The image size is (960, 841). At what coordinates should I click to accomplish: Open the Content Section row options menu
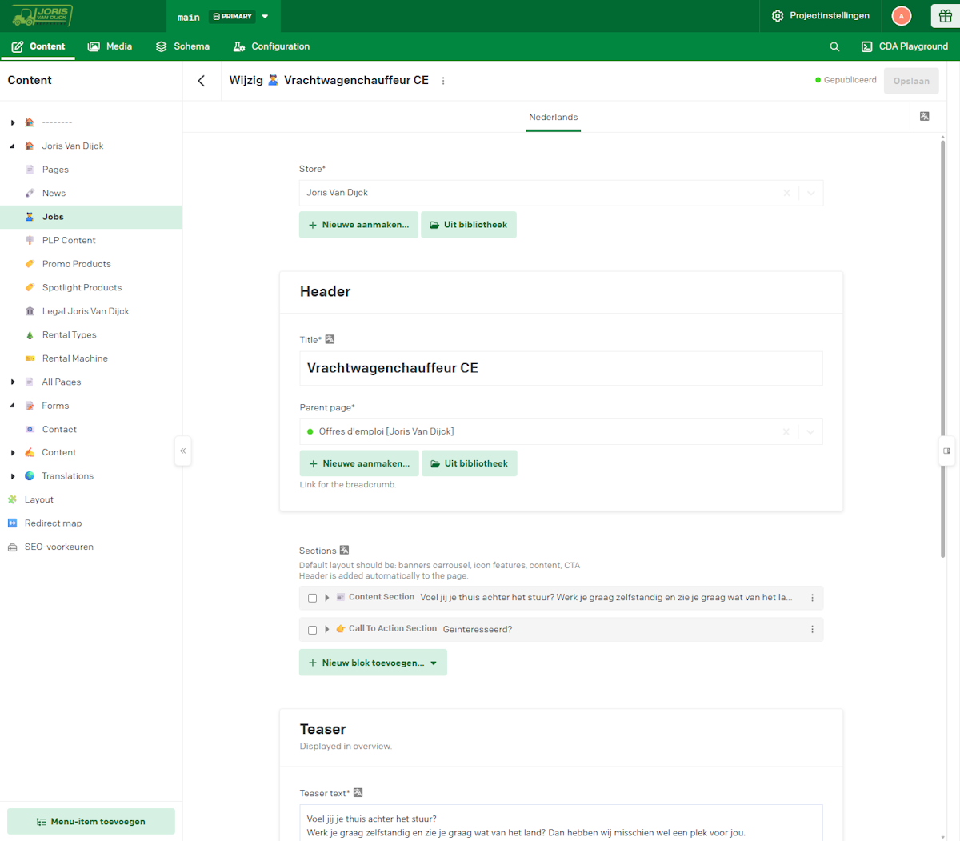pos(812,598)
